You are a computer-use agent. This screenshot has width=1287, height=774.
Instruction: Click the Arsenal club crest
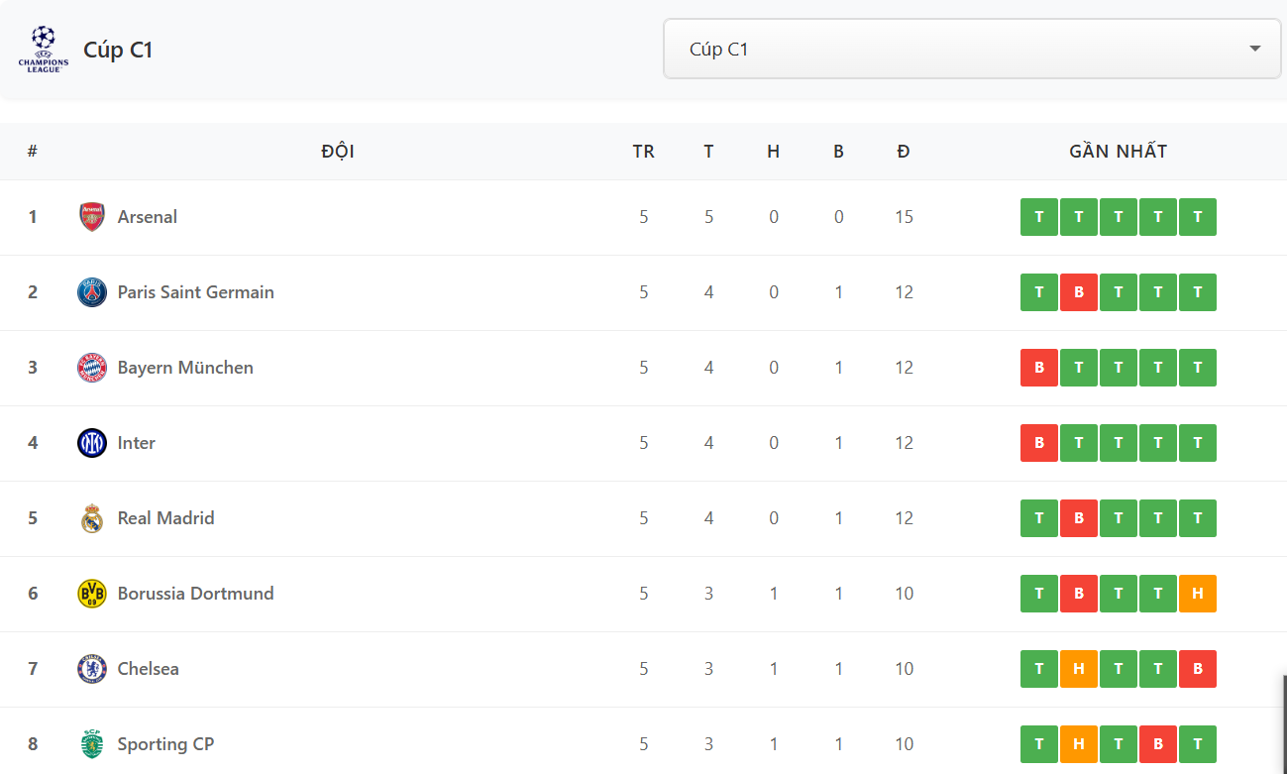tap(92, 217)
